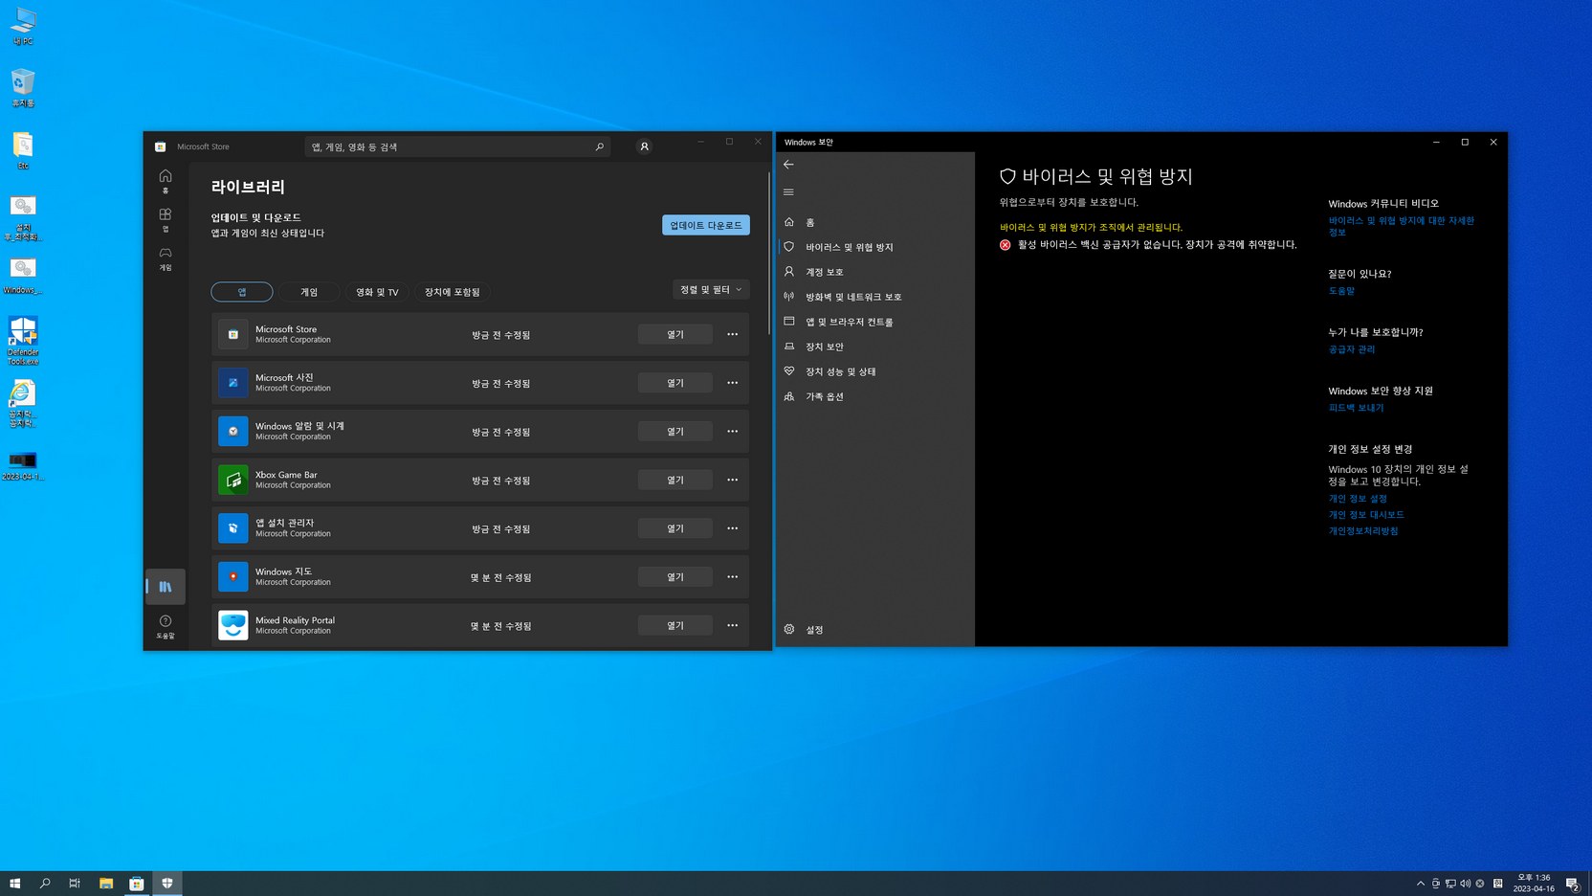Expand 정렬 및 필터 dropdown
The height and width of the screenshot is (896, 1592).
pyautogui.click(x=711, y=289)
